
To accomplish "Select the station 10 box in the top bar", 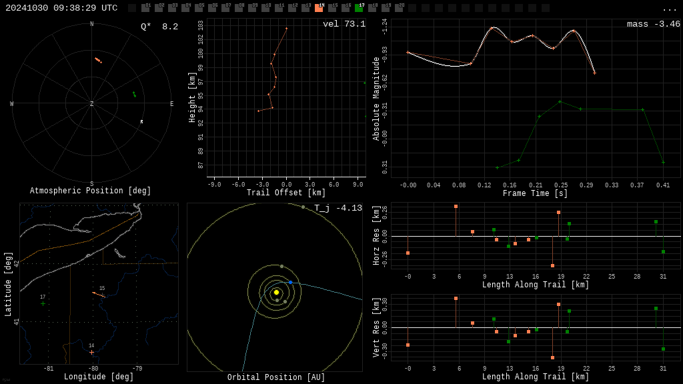I will (265, 8).
